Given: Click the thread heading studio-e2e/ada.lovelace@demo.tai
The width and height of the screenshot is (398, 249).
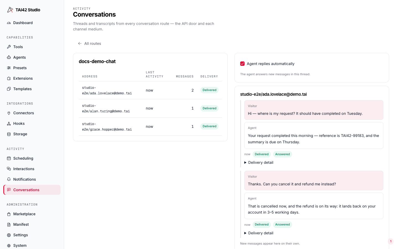Looking at the screenshot, I should tap(273, 95).
